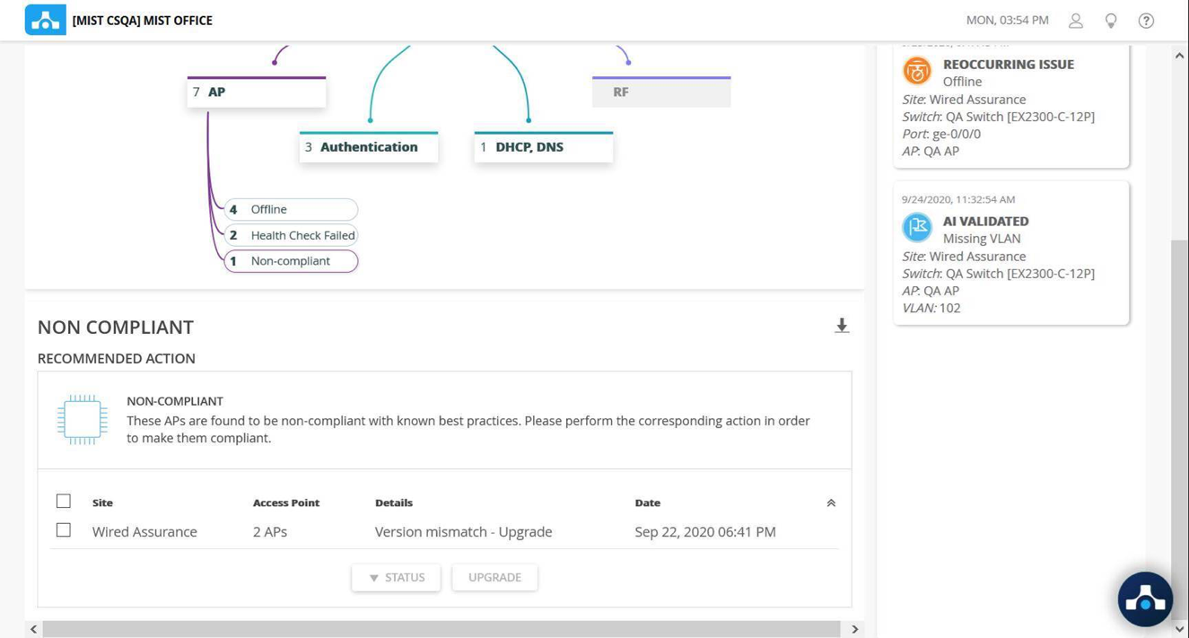
Task: Click the Mist logo in header
Action: [x=45, y=20]
